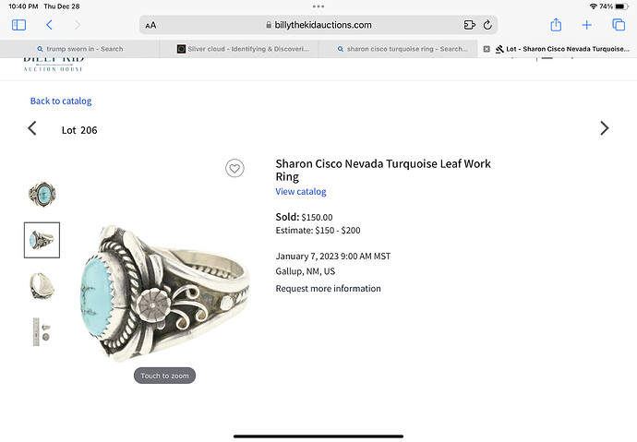The width and height of the screenshot is (637, 442).
Task: Open the Share sheet icon
Action: 556,25
